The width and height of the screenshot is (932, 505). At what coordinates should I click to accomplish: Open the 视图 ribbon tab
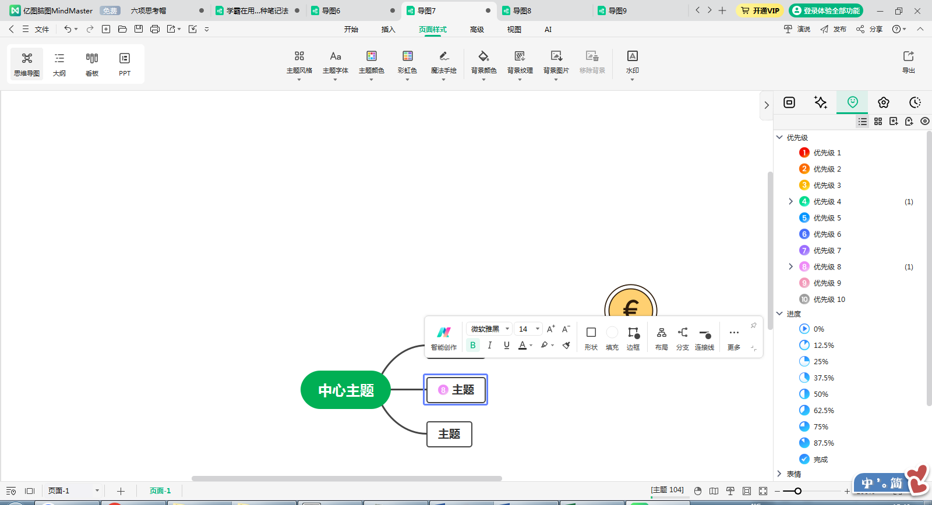pos(514,29)
